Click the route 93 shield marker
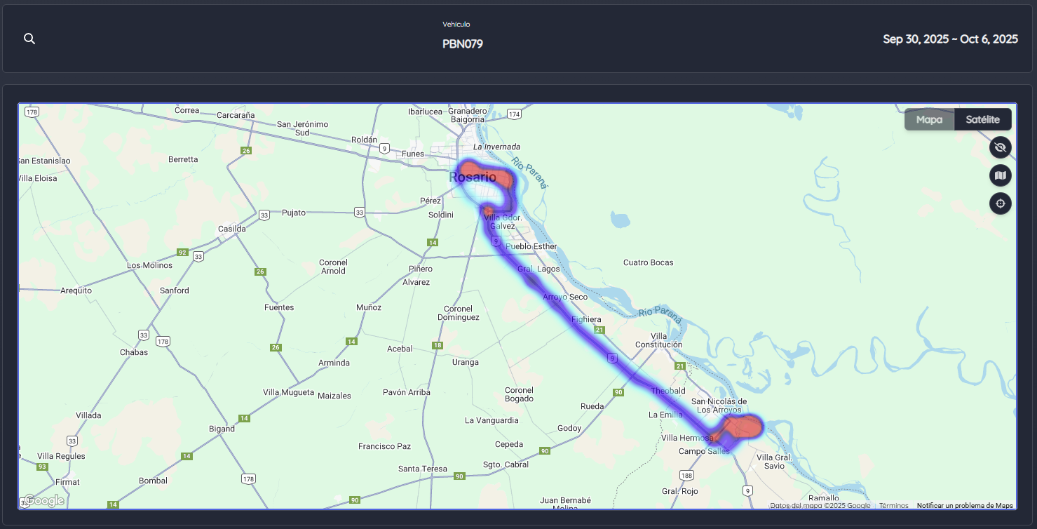1037x529 pixels. click(x=43, y=467)
